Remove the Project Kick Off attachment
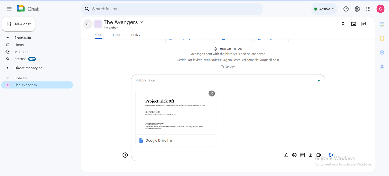Screen dimensions: 389x176 pos(212,93)
